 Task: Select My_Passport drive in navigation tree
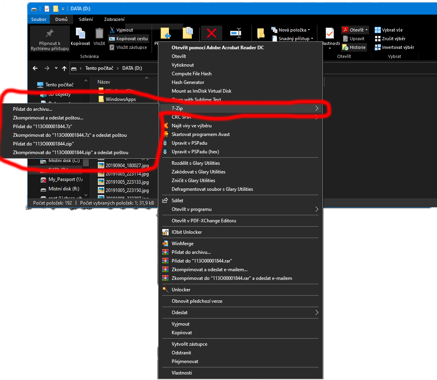click(62, 179)
